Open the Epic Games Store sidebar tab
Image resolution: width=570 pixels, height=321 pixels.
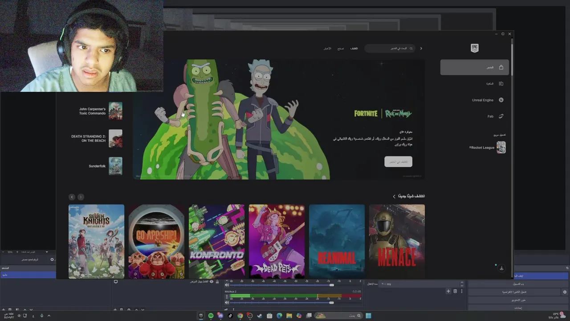click(x=474, y=67)
